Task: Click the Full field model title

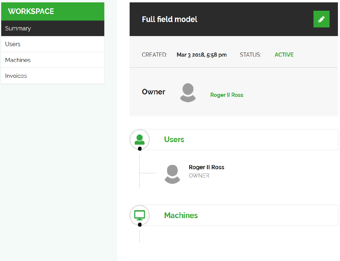Action: pos(170,19)
